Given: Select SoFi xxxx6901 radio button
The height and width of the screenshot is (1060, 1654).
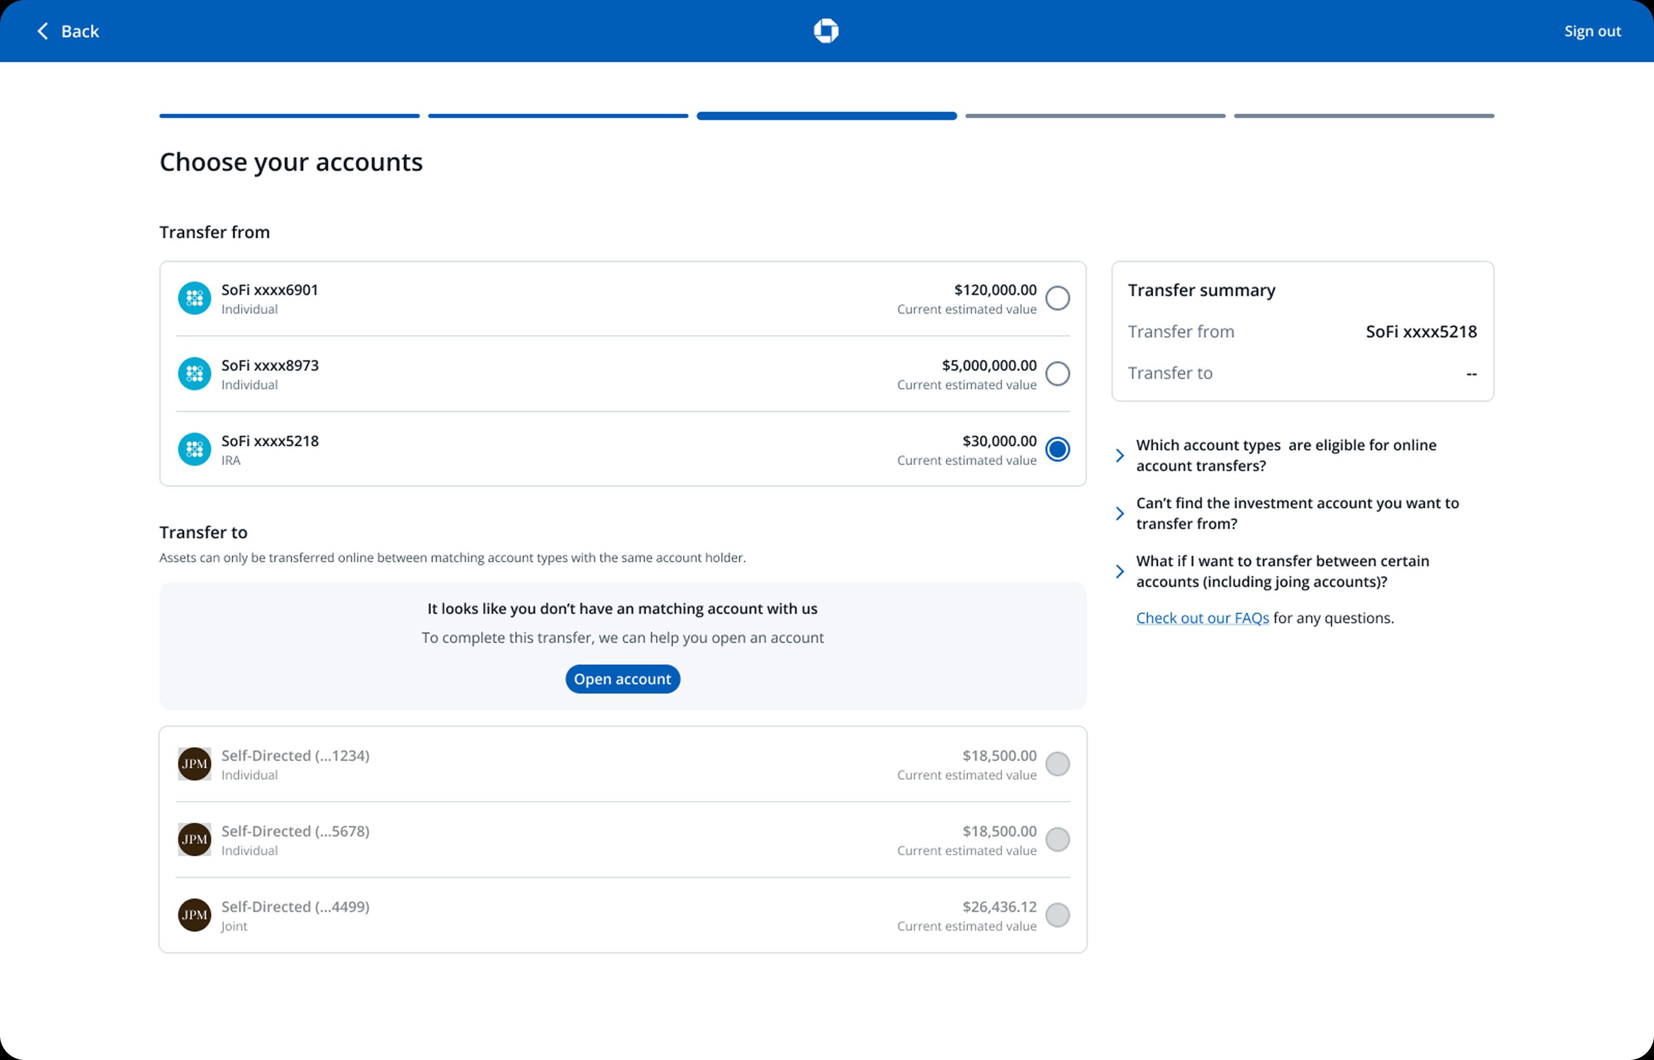Looking at the screenshot, I should (1058, 298).
